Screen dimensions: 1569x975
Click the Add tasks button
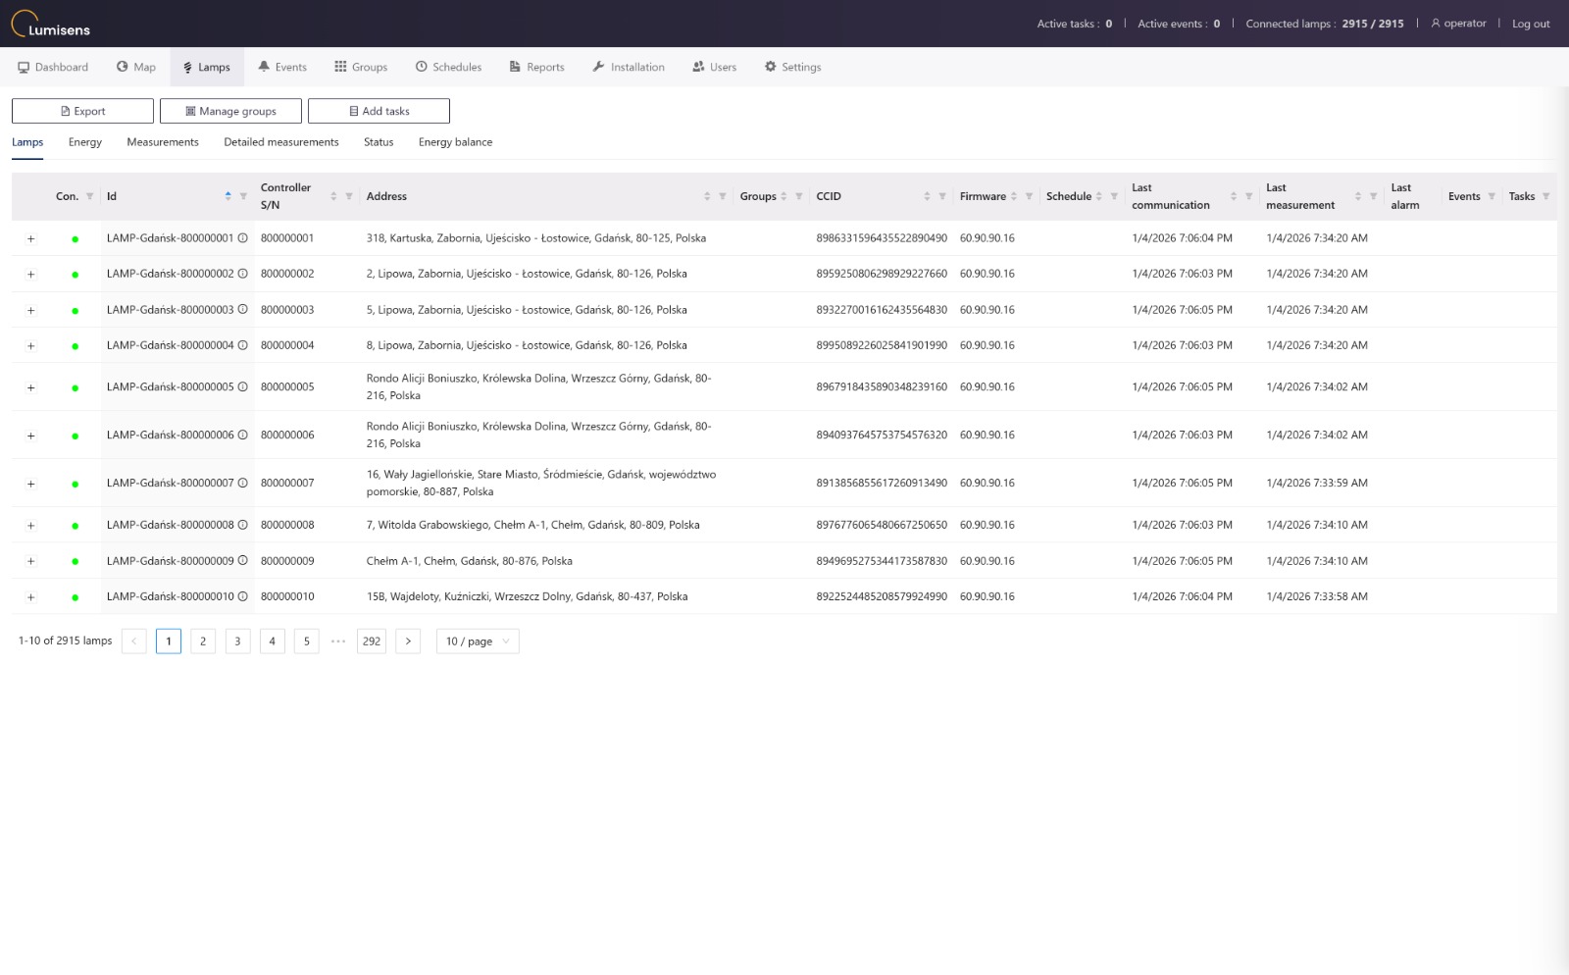tap(379, 111)
